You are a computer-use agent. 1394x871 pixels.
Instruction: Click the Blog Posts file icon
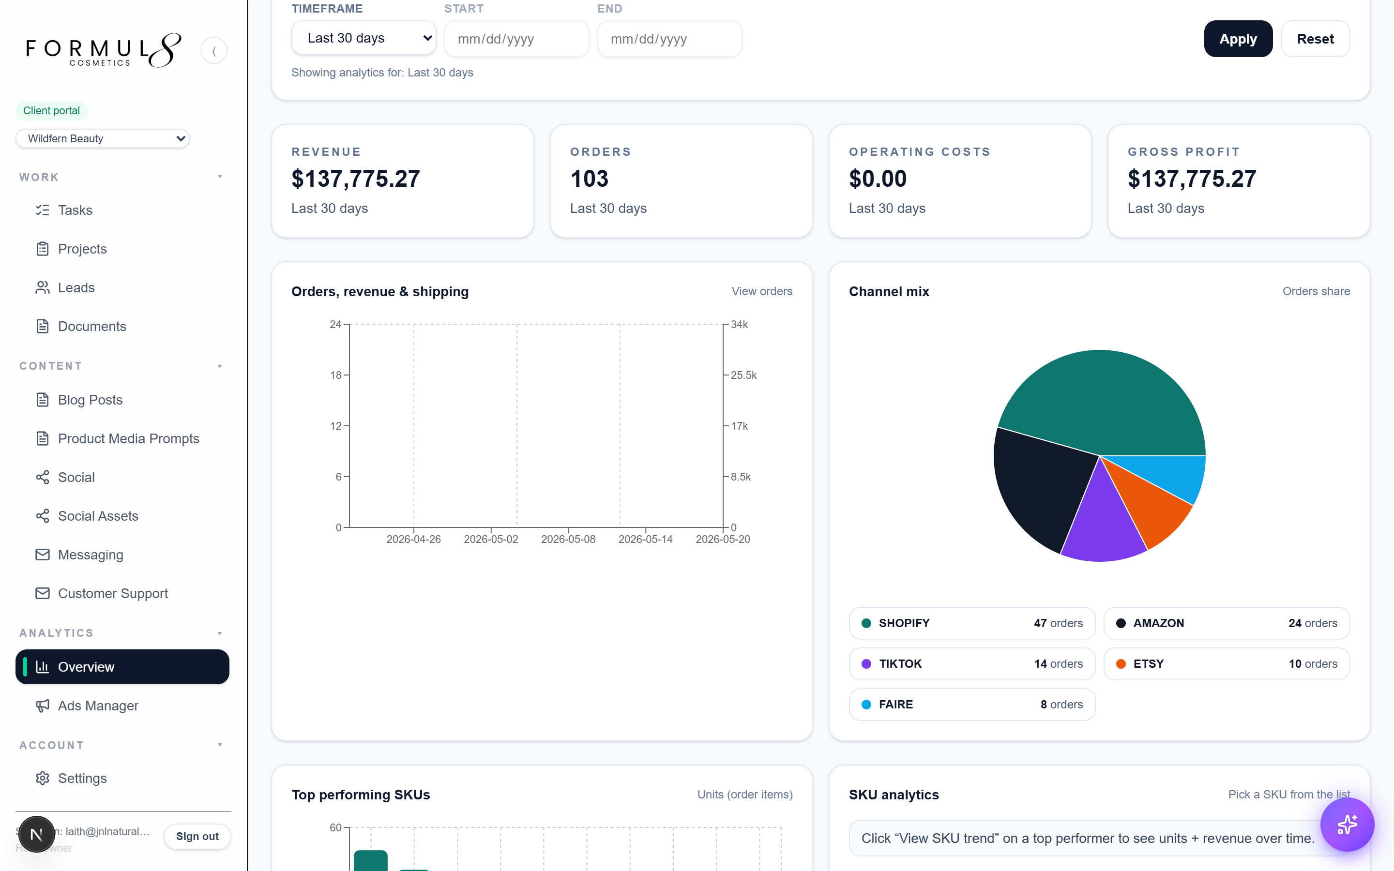[43, 400]
